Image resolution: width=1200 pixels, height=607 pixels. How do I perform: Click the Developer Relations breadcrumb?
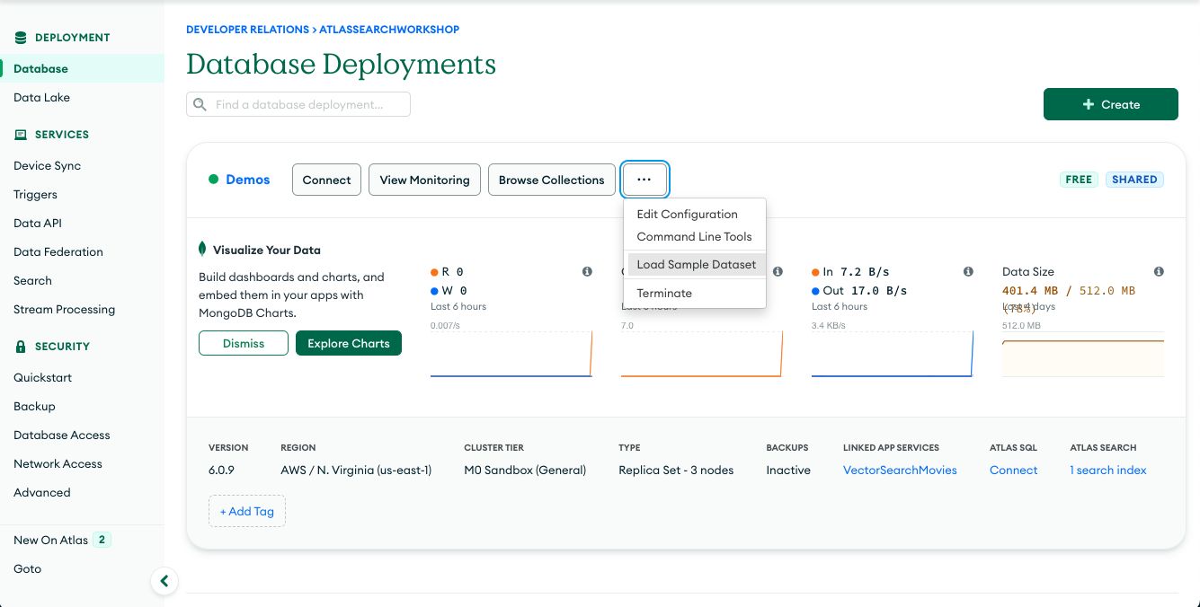(247, 30)
